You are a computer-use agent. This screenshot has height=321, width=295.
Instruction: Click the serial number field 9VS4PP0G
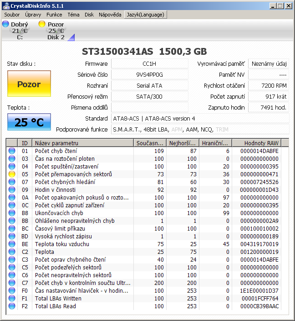pos(149,75)
